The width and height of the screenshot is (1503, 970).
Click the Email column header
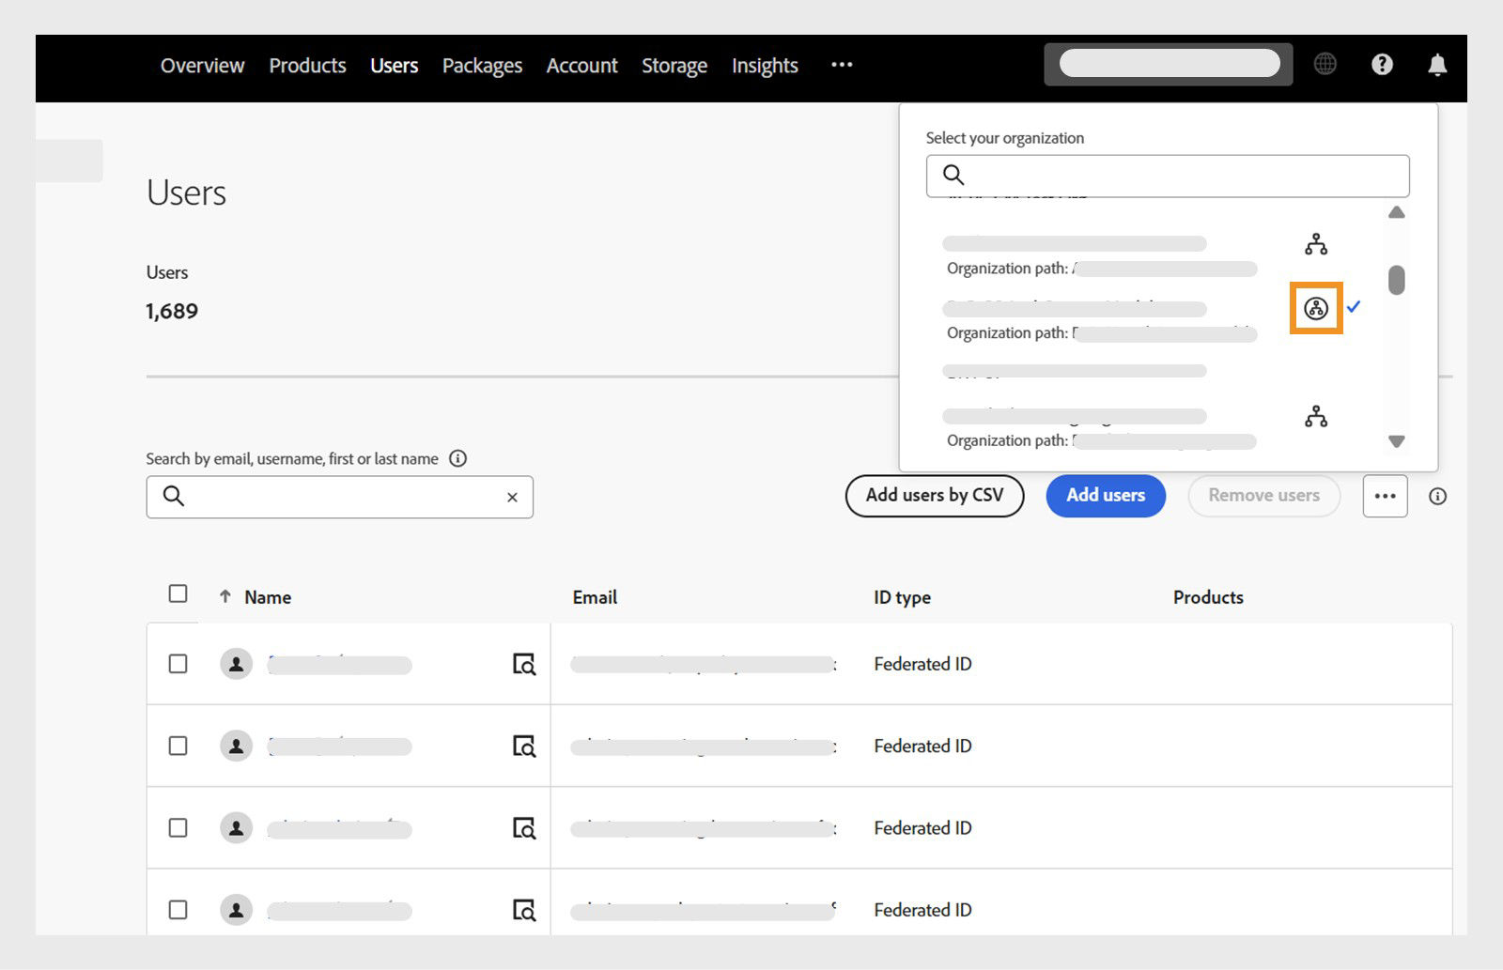click(595, 597)
